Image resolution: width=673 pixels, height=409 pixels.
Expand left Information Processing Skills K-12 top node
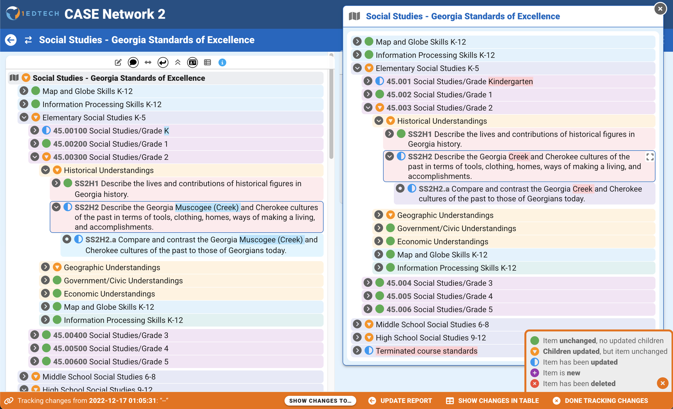click(x=24, y=104)
